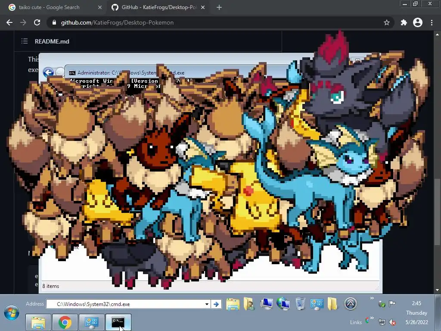Viewport: 441px width, 331px height.
Task: Open the Chrome profile avatar
Action: tap(418, 22)
